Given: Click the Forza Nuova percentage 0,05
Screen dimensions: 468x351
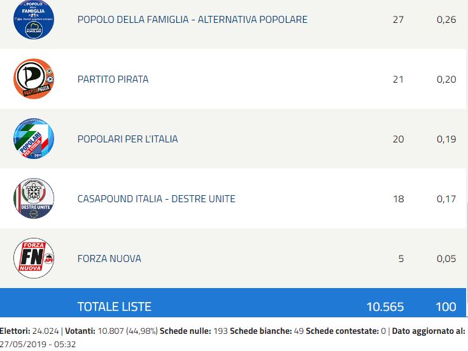Looking at the screenshot, I should coord(446,259).
